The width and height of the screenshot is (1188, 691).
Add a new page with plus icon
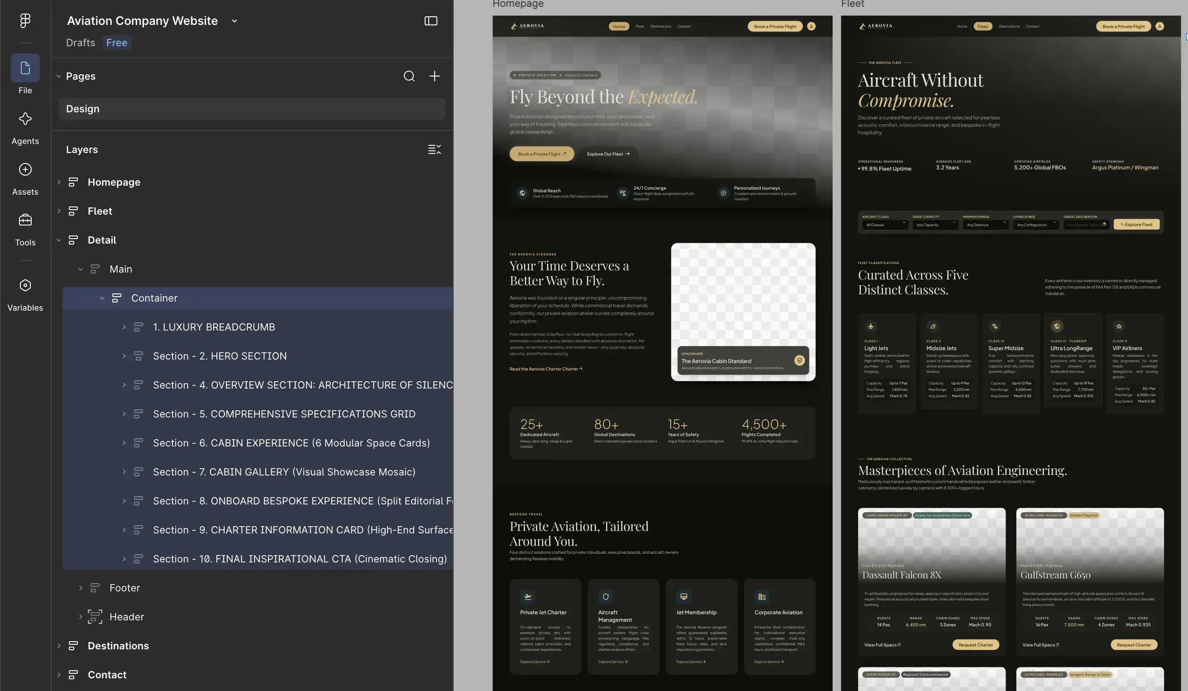(434, 77)
